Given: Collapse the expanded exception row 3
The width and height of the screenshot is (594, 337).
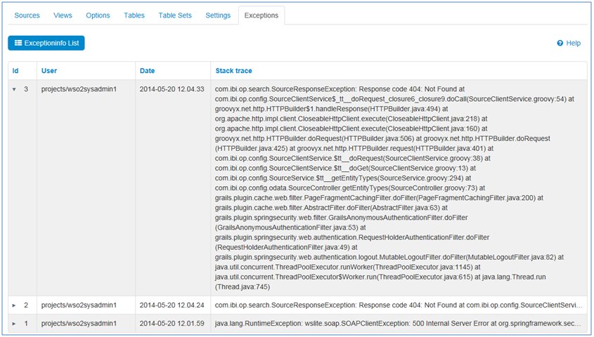Looking at the screenshot, I should pyautogui.click(x=14, y=89).
